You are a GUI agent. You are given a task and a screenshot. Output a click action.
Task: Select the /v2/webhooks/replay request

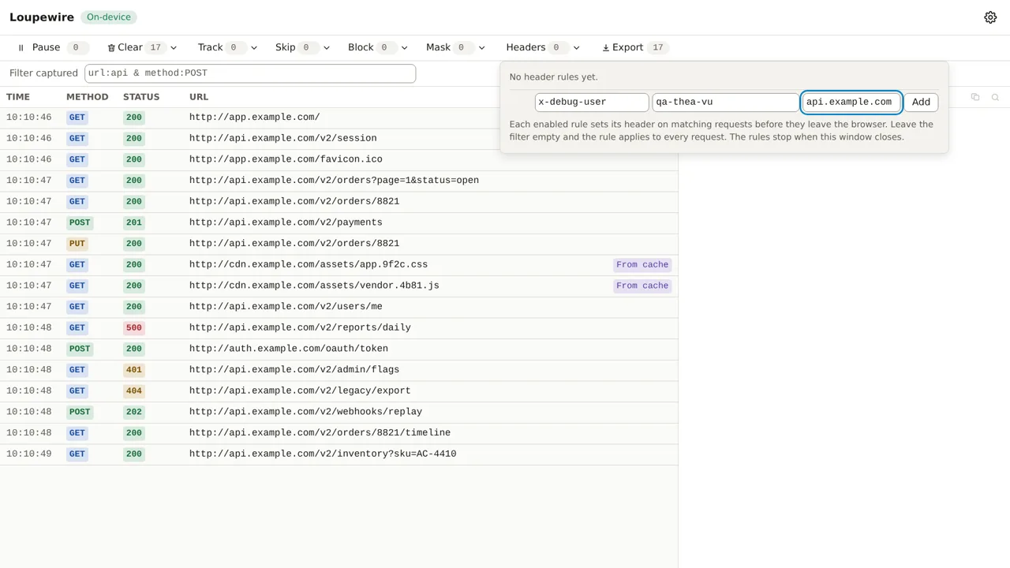(339, 412)
